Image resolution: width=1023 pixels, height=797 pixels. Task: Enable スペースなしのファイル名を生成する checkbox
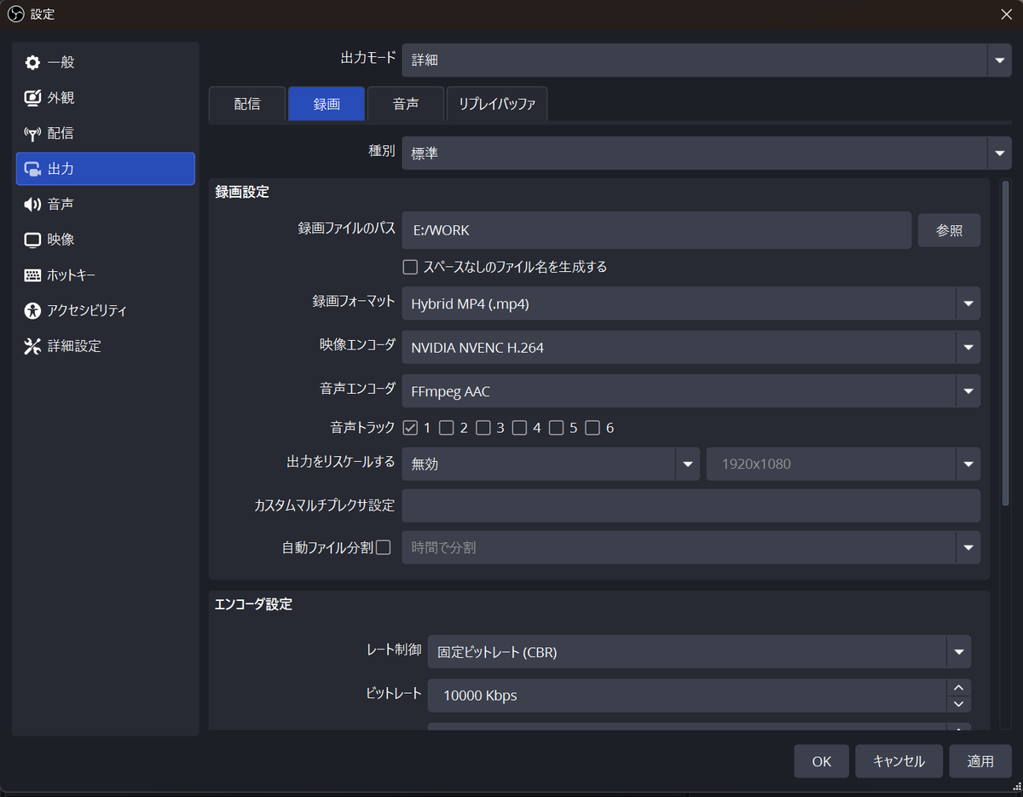pyautogui.click(x=410, y=267)
